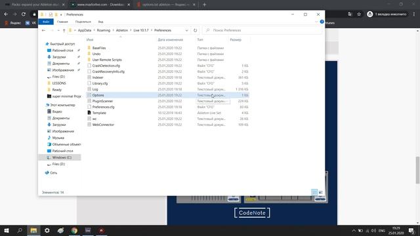Select the wc text document

tap(94, 119)
